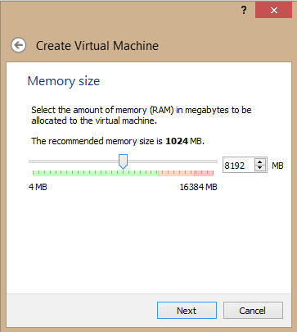Viewport: 297px width, 332px height.
Task: Click the bold 1024 recommended value
Action: pos(177,141)
